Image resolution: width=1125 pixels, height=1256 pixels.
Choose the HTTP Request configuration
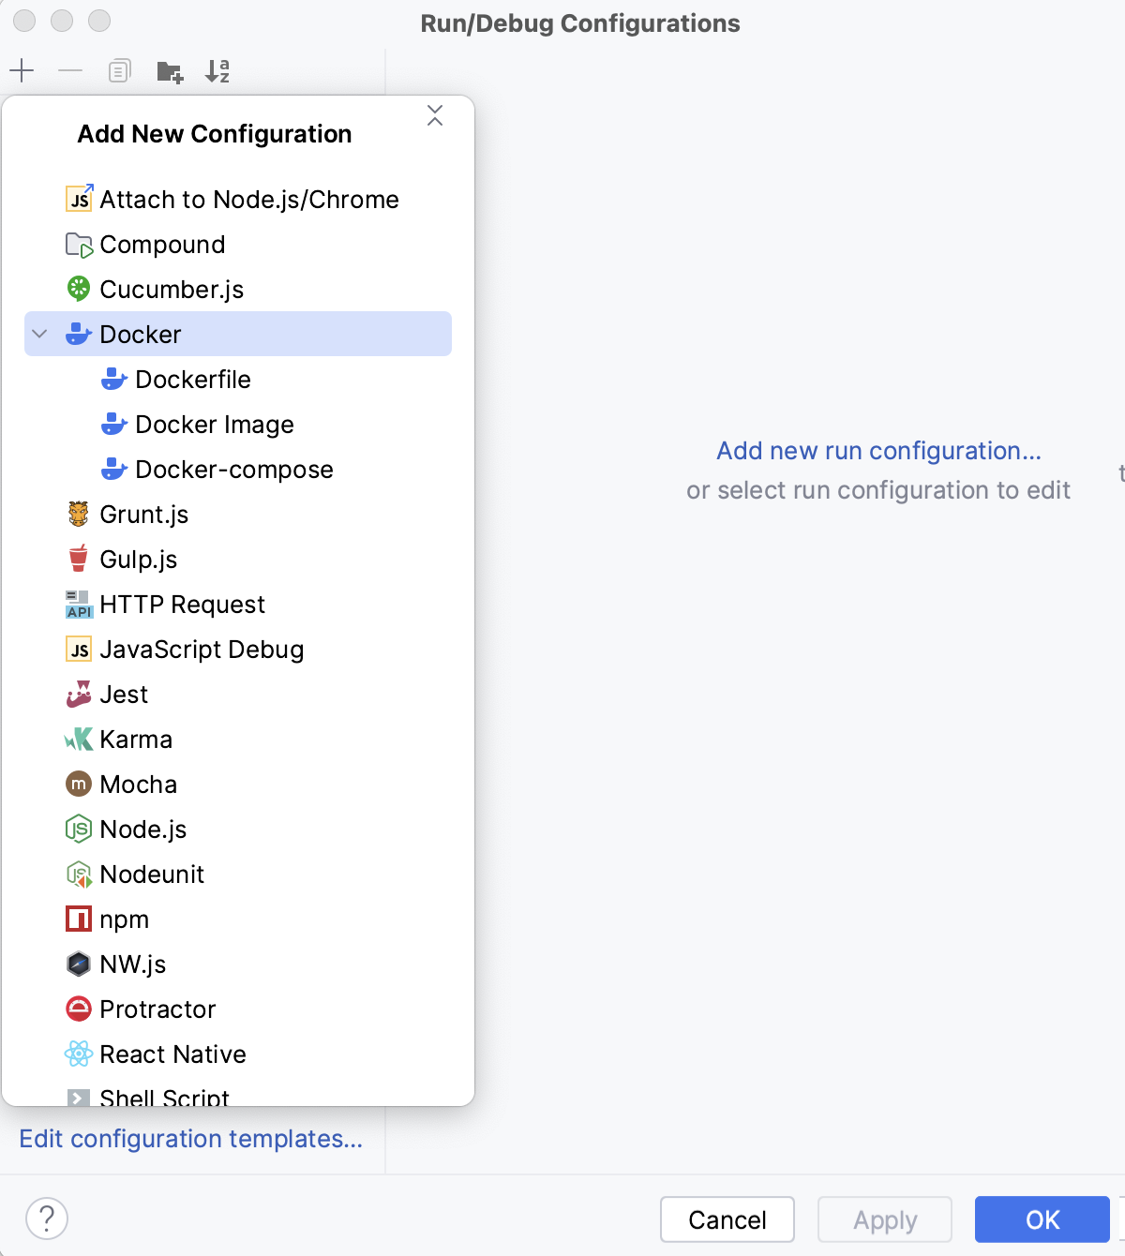click(x=183, y=604)
